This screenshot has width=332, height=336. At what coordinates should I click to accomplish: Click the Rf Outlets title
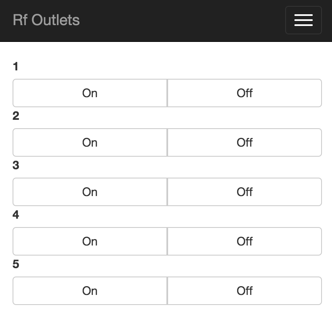pyautogui.click(x=46, y=20)
